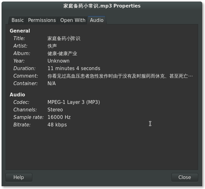Select the Open With tab
Screen dimensions: 205x189
[73, 20]
